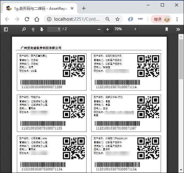Click barcode number 113210010306000071266
This screenshot has width=184, height=173.
pyautogui.click(x=42, y=87)
